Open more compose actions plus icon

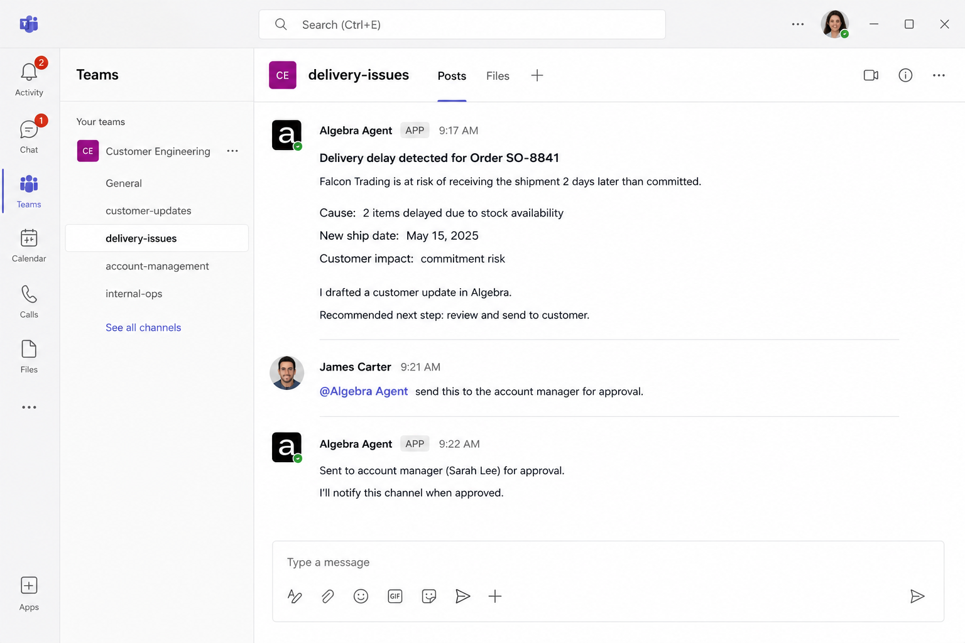pos(495,596)
